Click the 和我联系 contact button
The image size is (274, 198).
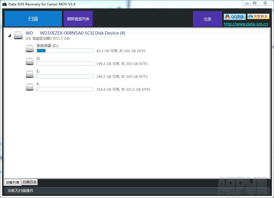[258, 17]
